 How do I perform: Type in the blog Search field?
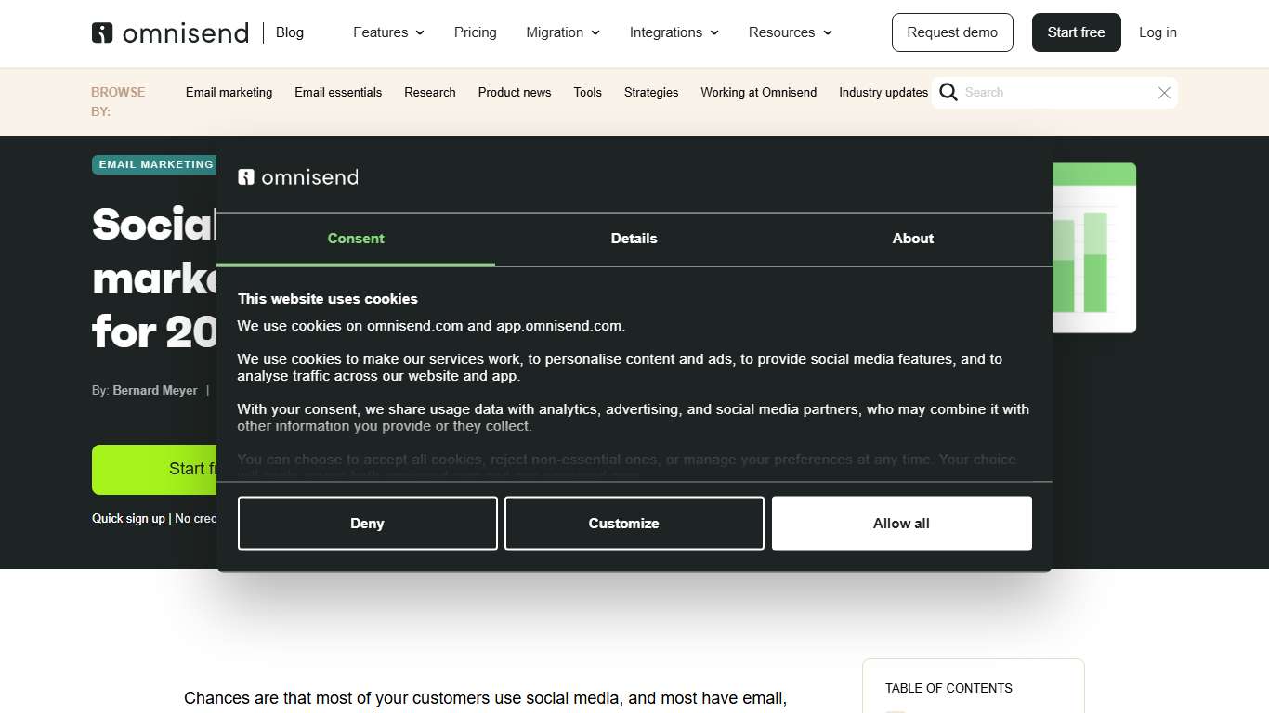1054,93
